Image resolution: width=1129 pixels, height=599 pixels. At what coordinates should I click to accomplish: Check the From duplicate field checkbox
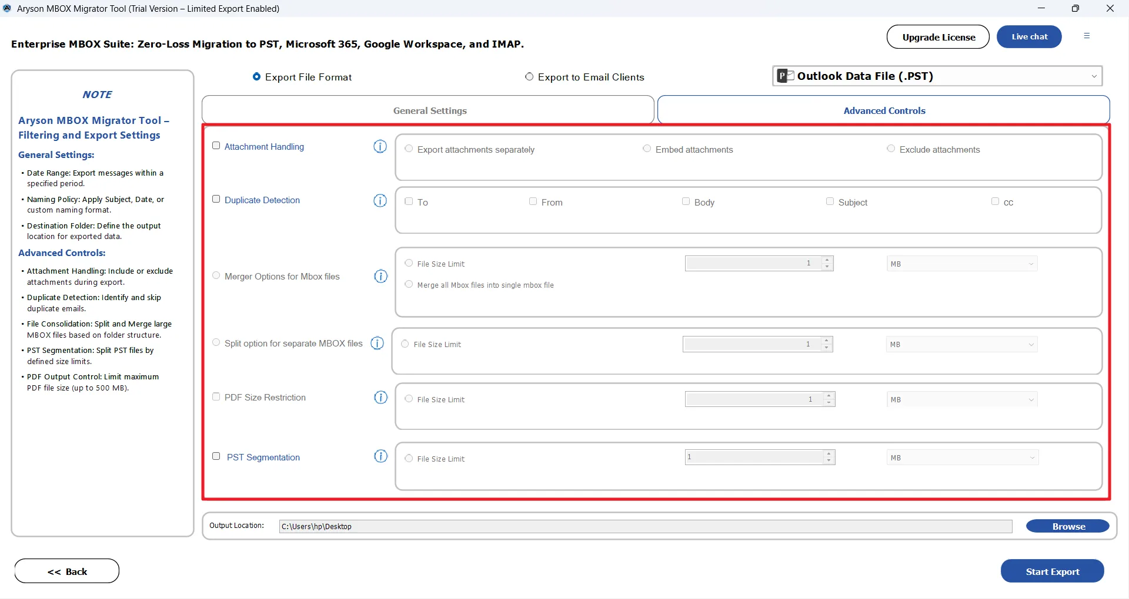(533, 201)
